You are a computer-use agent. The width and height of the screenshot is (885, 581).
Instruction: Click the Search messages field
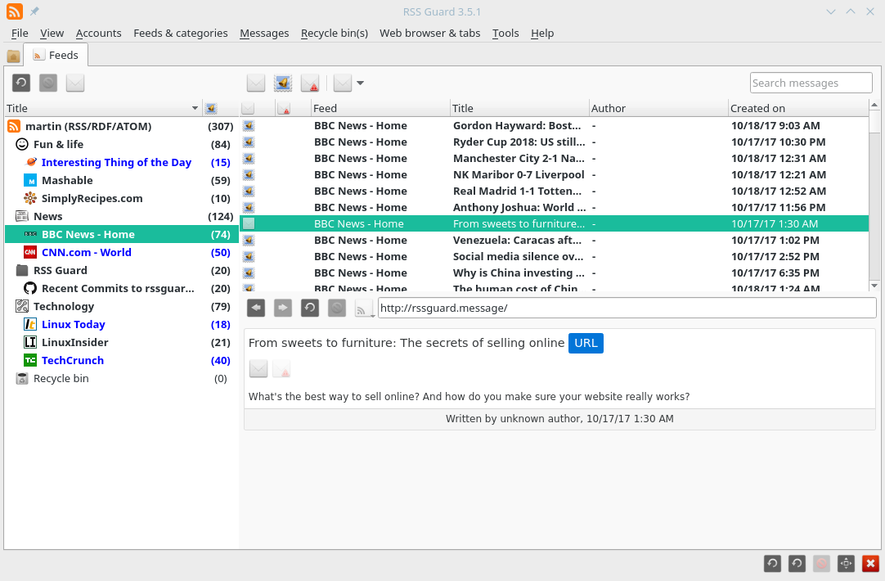811,83
